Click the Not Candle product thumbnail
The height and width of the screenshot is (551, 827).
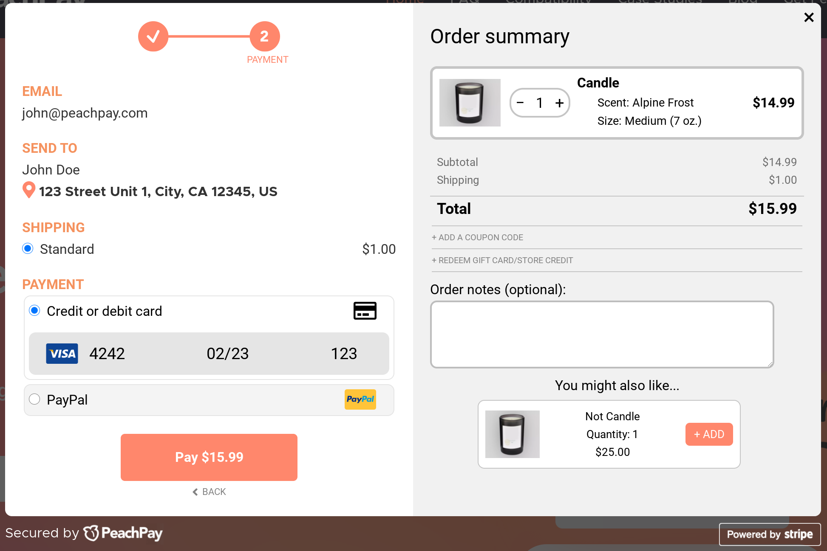coord(512,434)
